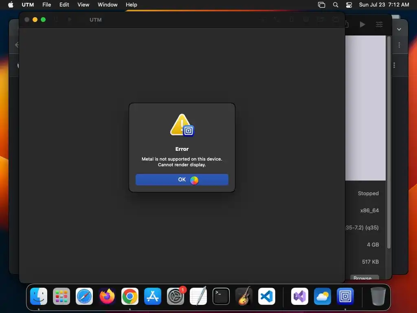The height and width of the screenshot is (313, 417).
Task: Launch Firefox from the Dock
Action: click(107, 296)
